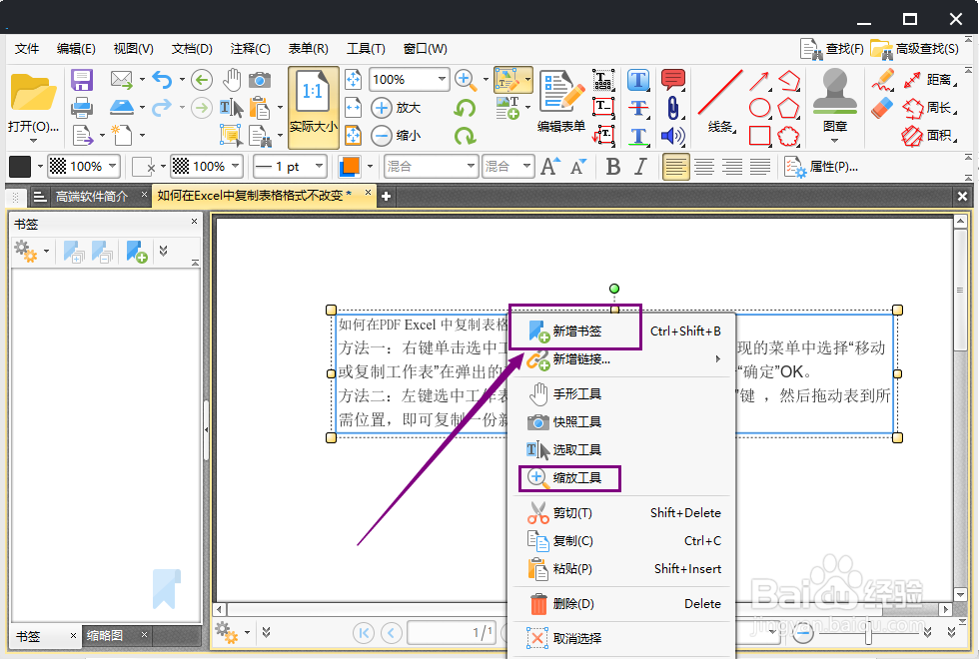
Task: Select the Snapshot camera tool
Action: (x=259, y=79)
